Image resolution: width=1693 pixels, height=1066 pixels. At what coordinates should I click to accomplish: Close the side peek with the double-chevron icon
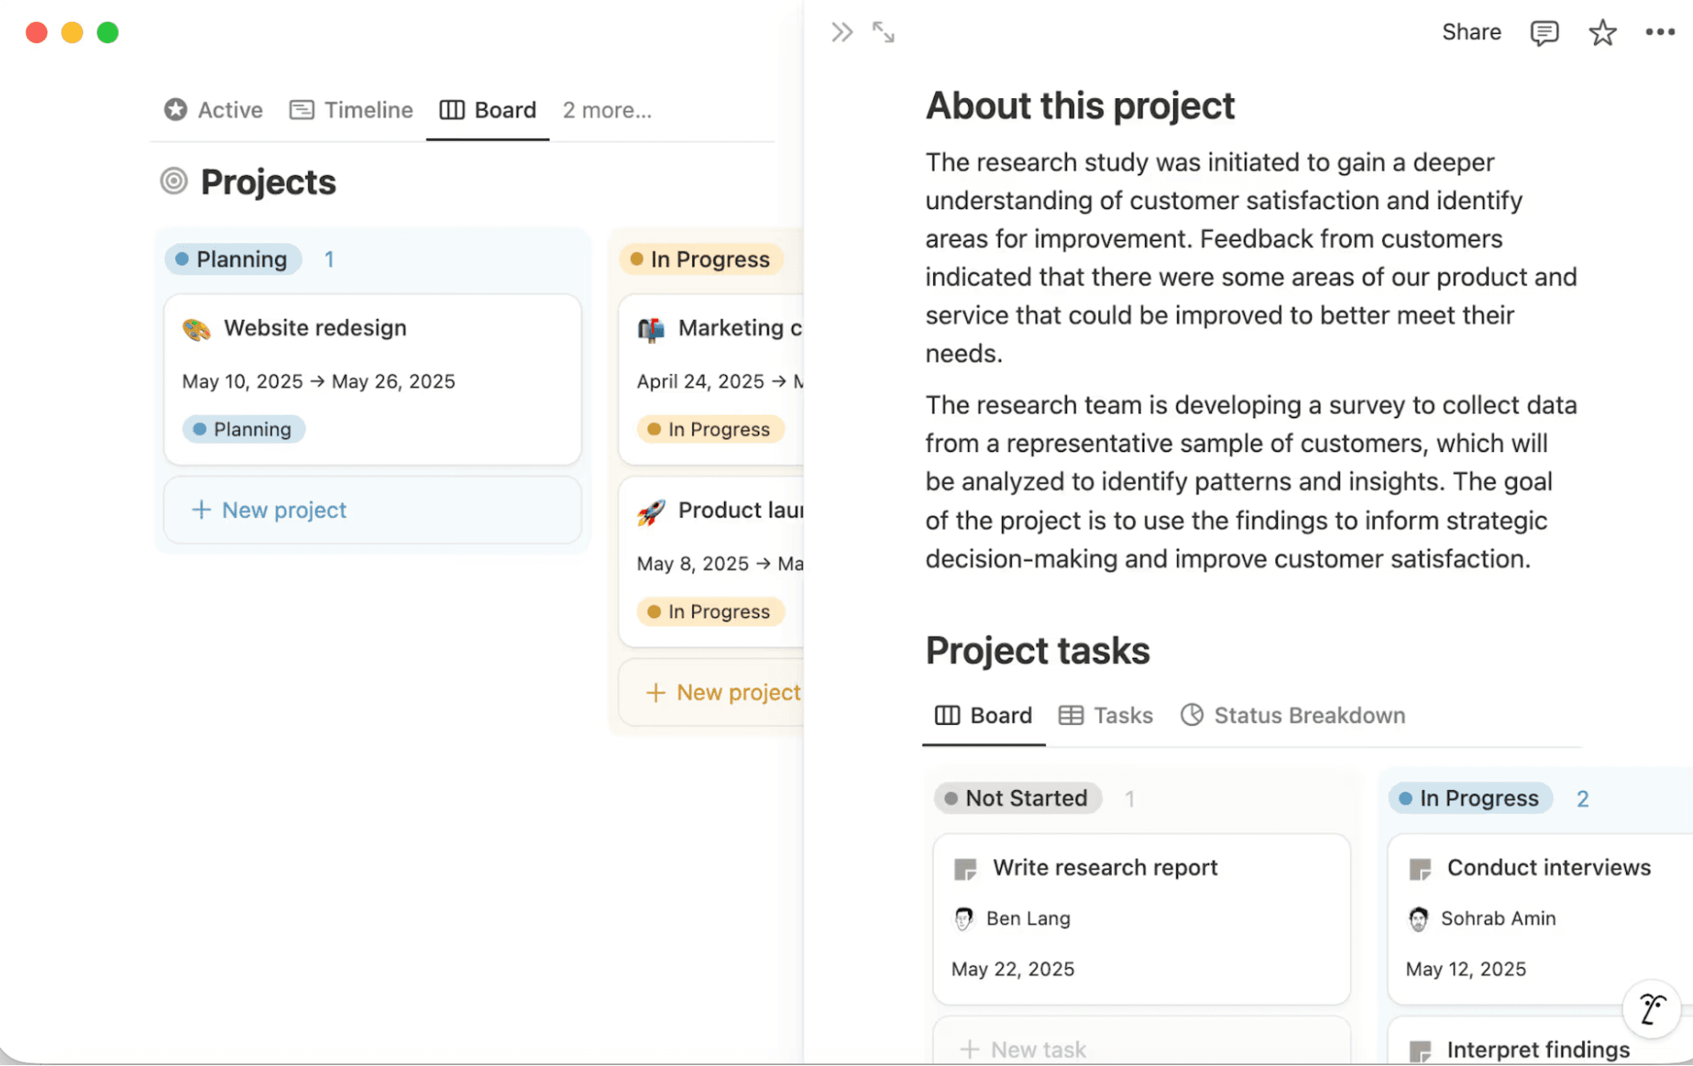[x=841, y=31]
